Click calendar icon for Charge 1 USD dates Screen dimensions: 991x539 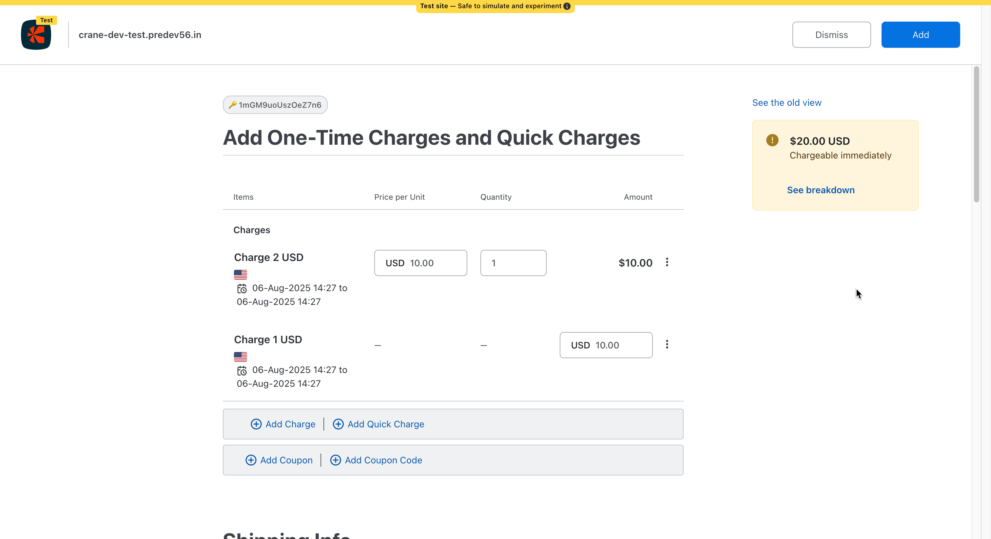[242, 371]
